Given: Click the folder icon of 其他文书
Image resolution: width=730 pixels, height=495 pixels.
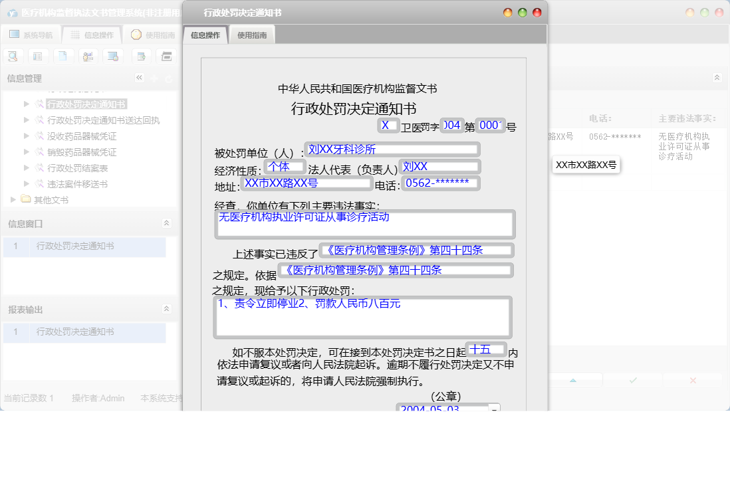Looking at the screenshot, I should pyautogui.click(x=26, y=199).
